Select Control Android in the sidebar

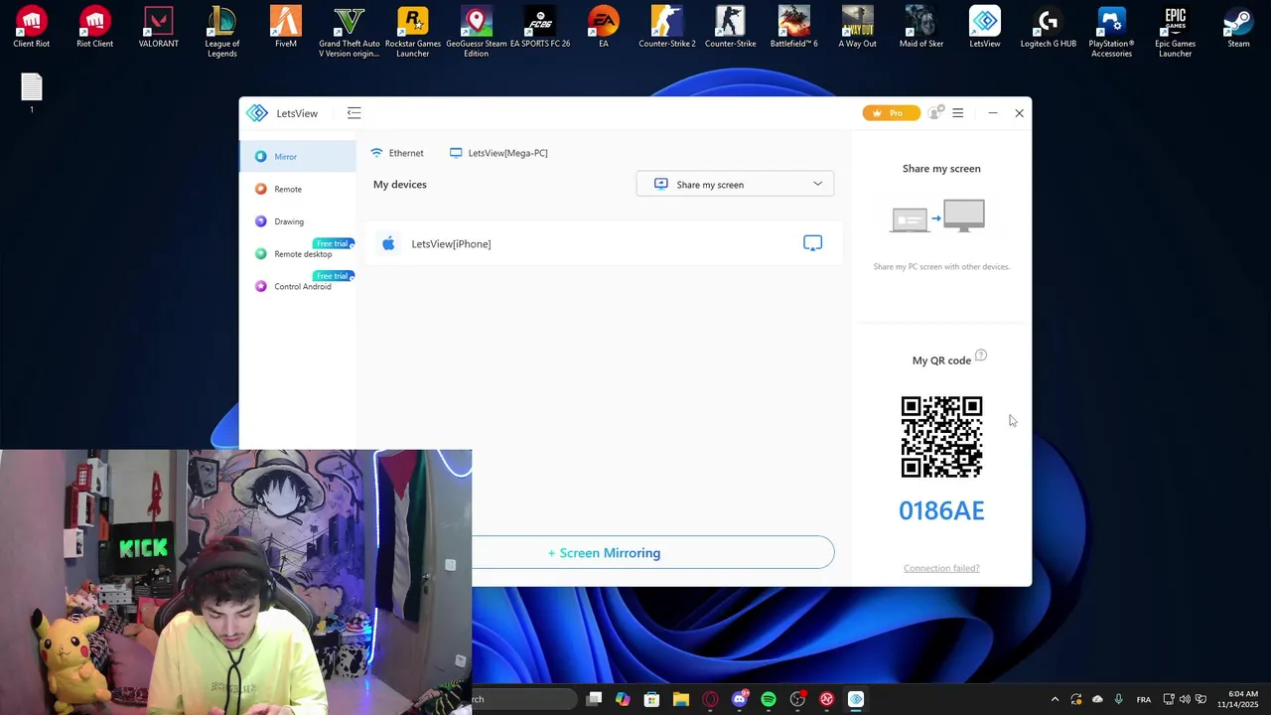click(297, 286)
